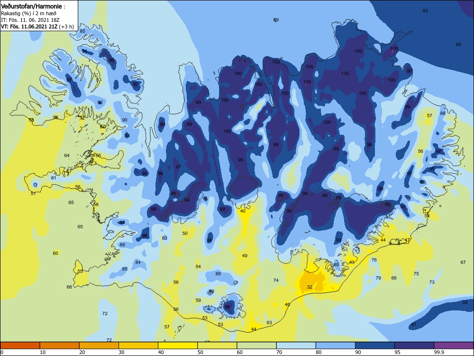This screenshot has height=356, width=474.
Task: Click the dark orange 0–10 legend swatch
Action: point(20,346)
